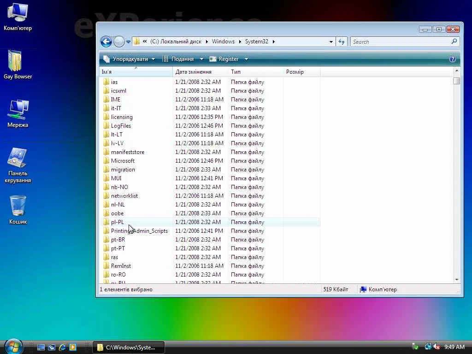Launch Internet Explorer from quick launch
This screenshot has width=472, height=354.
click(62, 347)
